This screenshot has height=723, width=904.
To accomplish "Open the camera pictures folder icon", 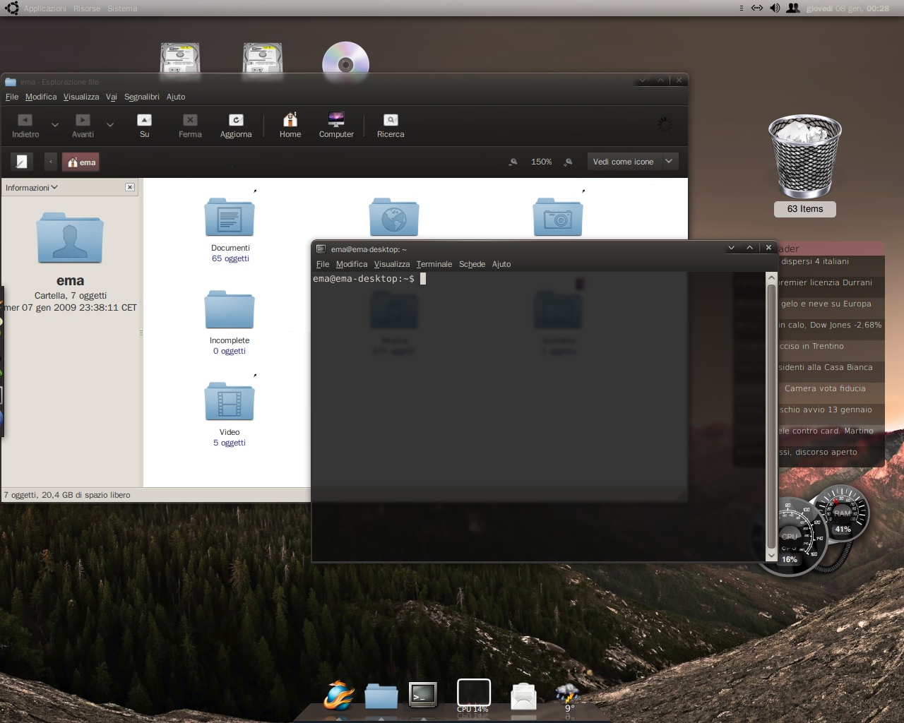I will [558, 217].
